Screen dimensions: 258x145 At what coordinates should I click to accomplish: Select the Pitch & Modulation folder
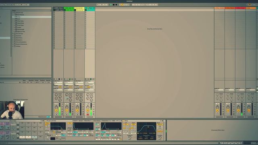click(21, 42)
